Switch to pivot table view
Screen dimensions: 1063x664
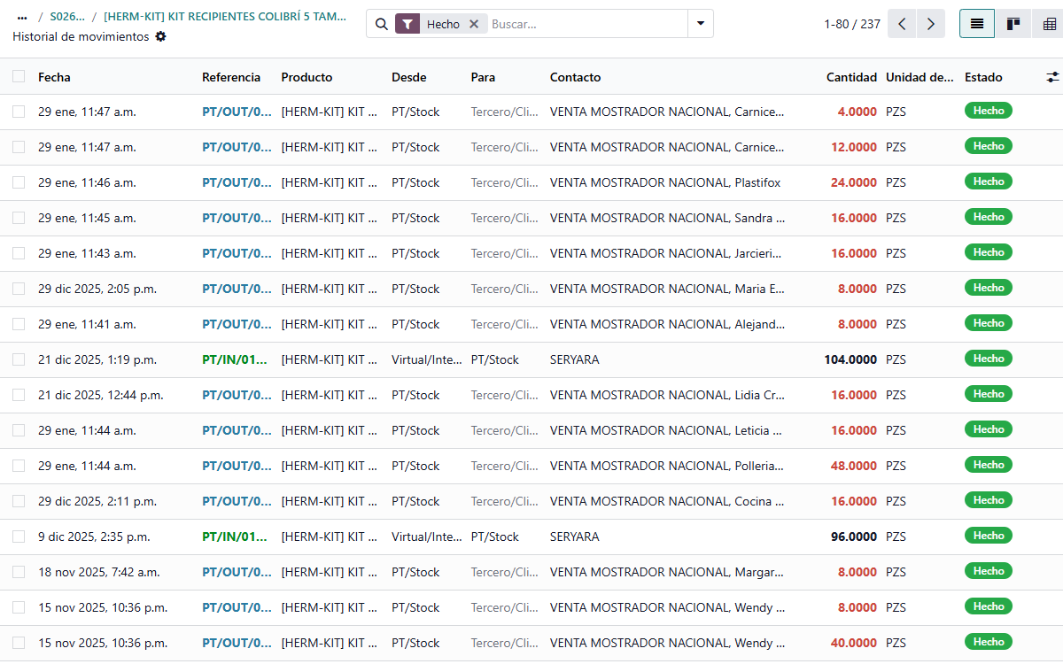click(1049, 24)
